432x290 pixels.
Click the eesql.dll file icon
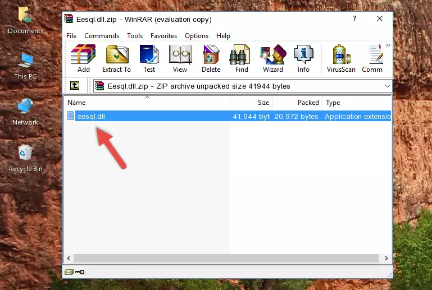pos(71,116)
